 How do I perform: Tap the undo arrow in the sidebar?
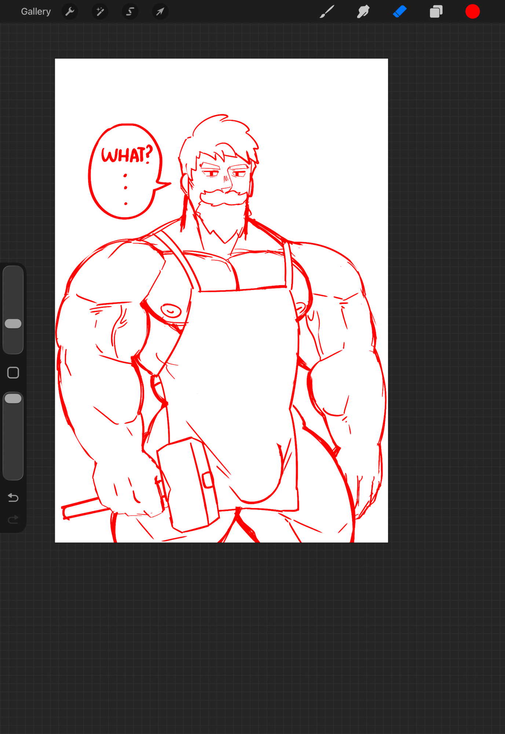pos(13,498)
